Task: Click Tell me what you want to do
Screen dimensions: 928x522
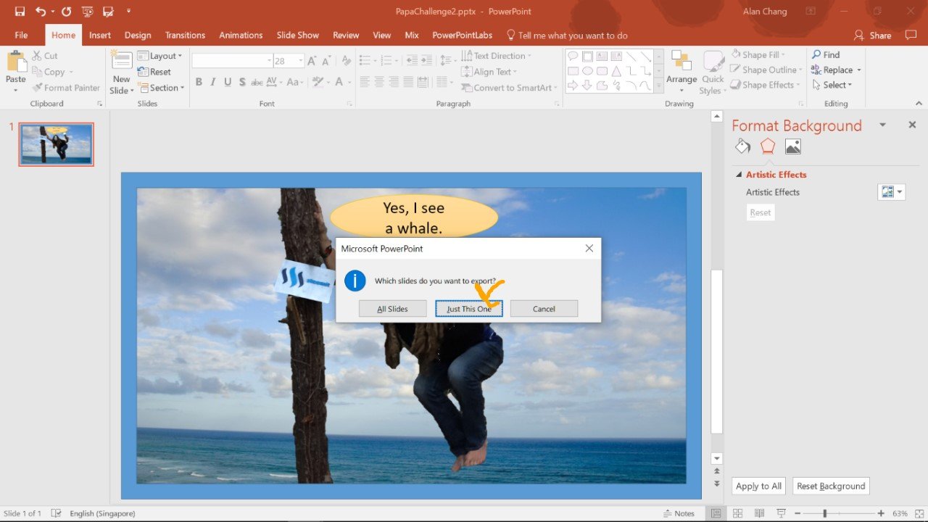Action: click(567, 35)
